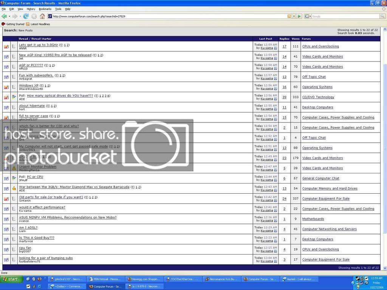Viewport: 387px width, 290px height.
Task: Open the 'Motherboards' forum link
Action: pos(313,219)
